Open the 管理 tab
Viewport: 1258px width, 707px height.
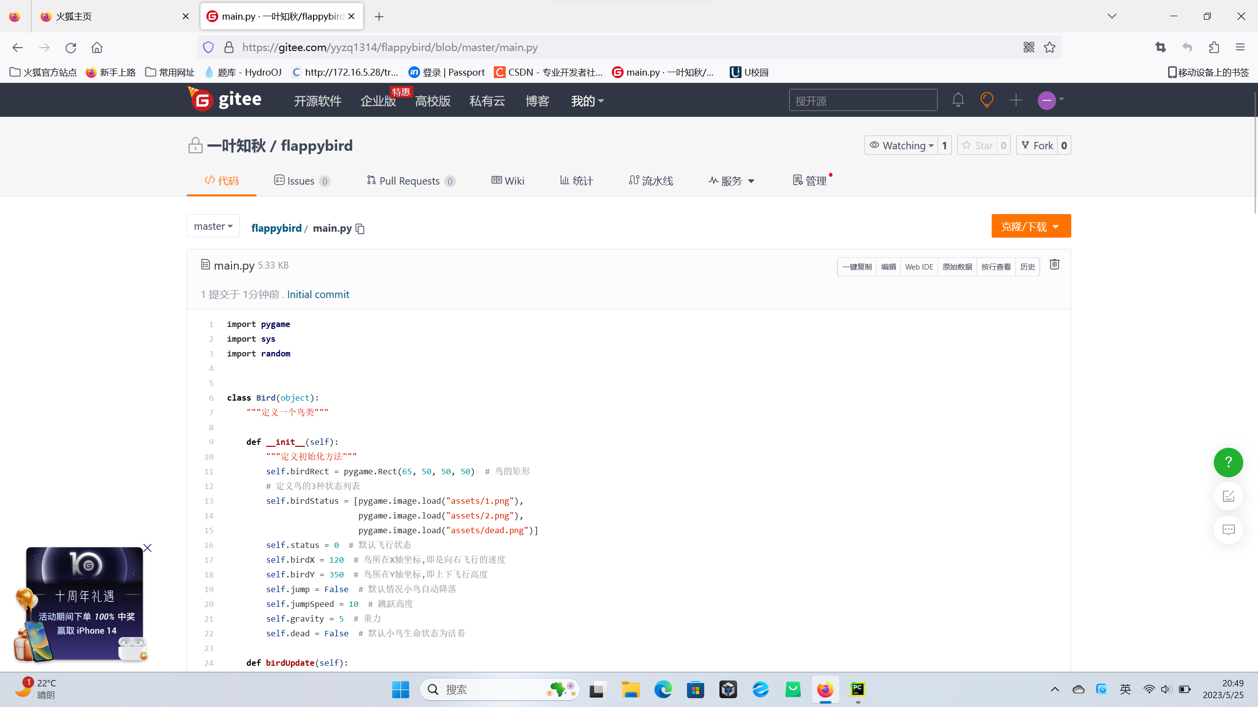point(810,181)
